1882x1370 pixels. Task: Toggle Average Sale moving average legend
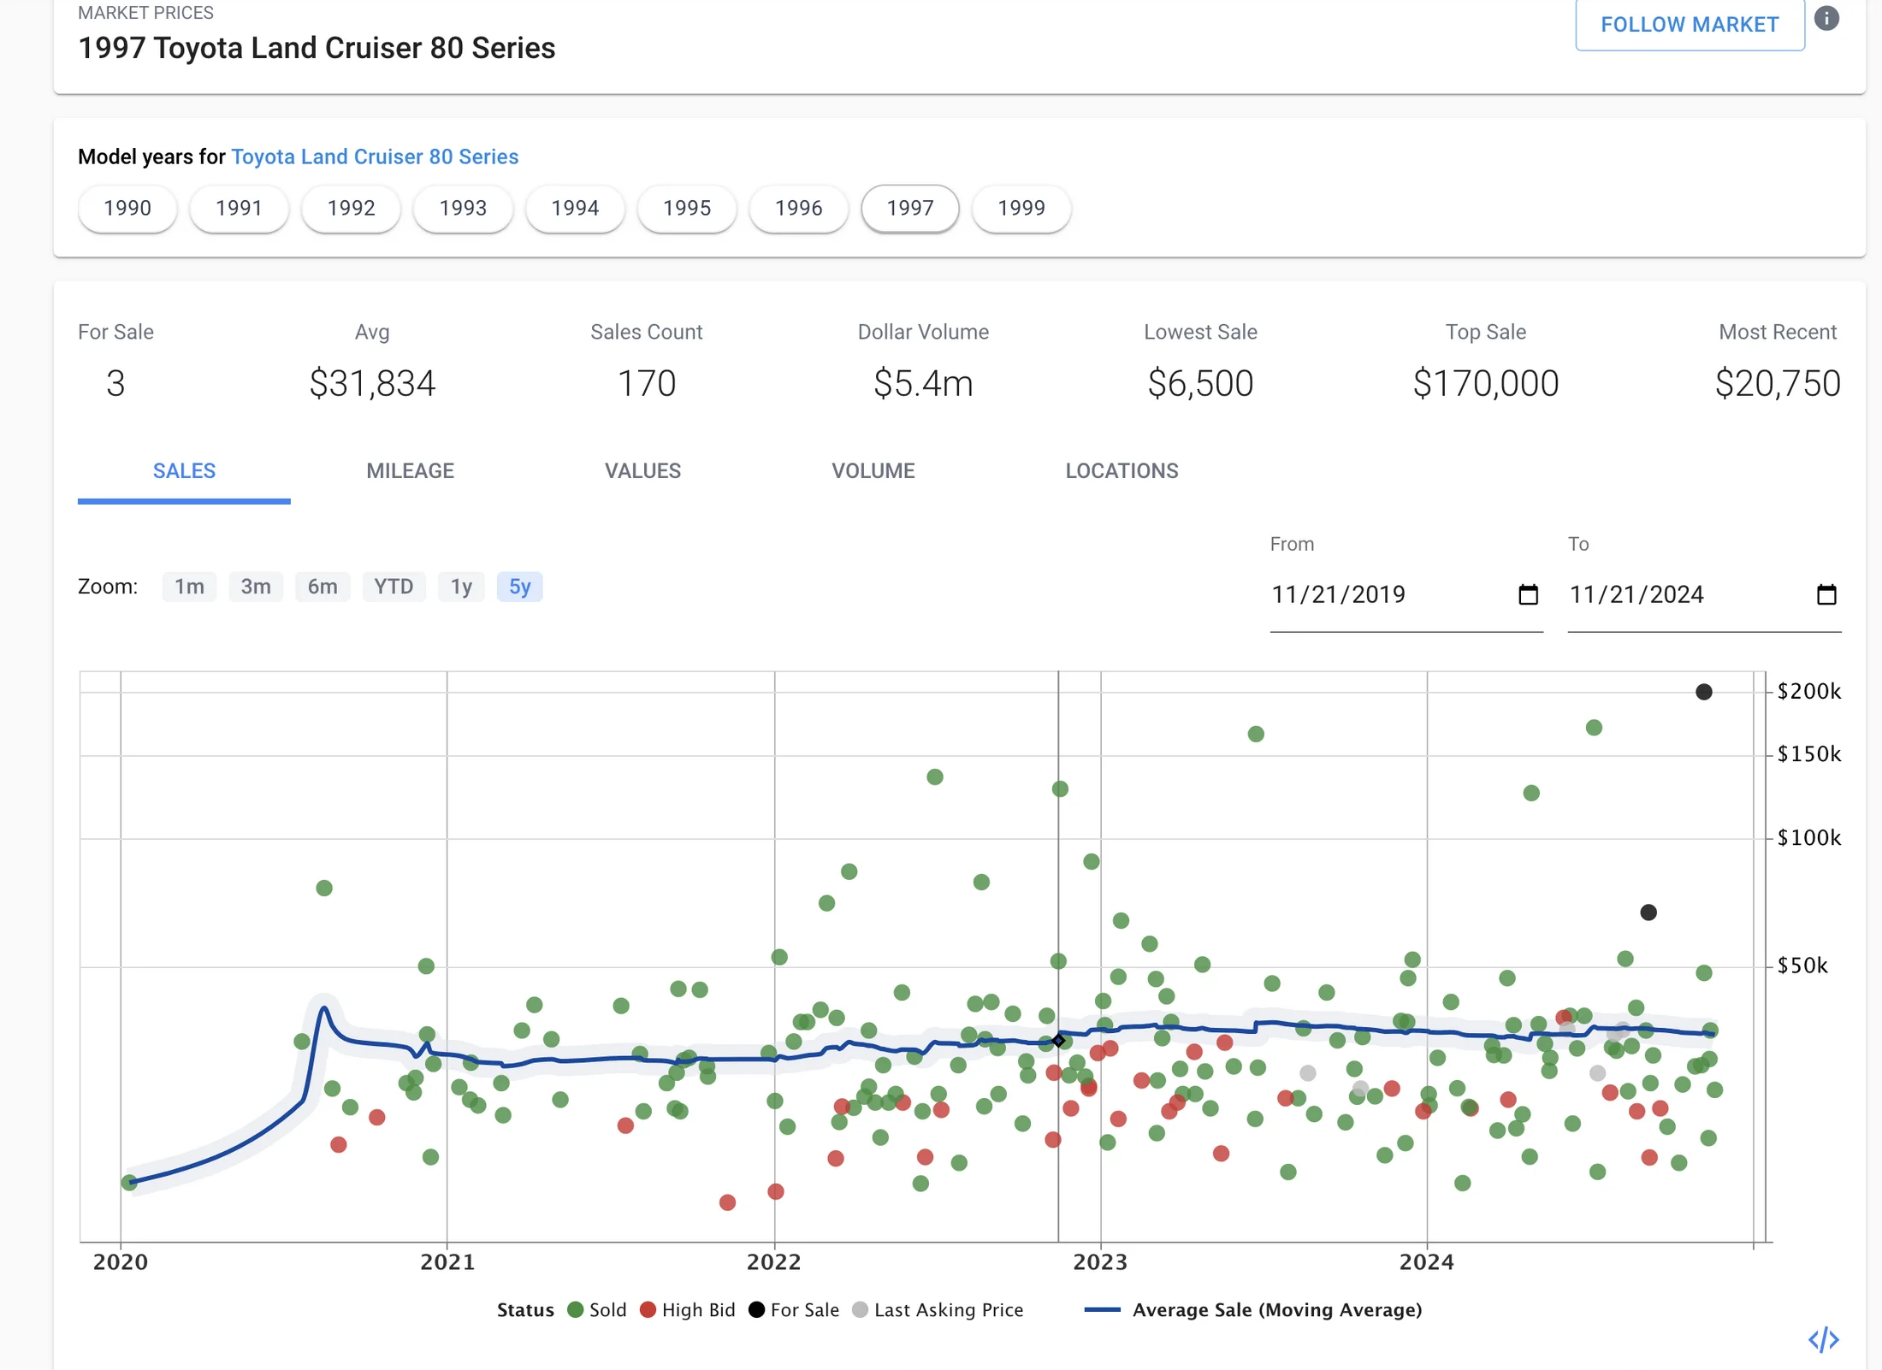pyautogui.click(x=1252, y=1310)
